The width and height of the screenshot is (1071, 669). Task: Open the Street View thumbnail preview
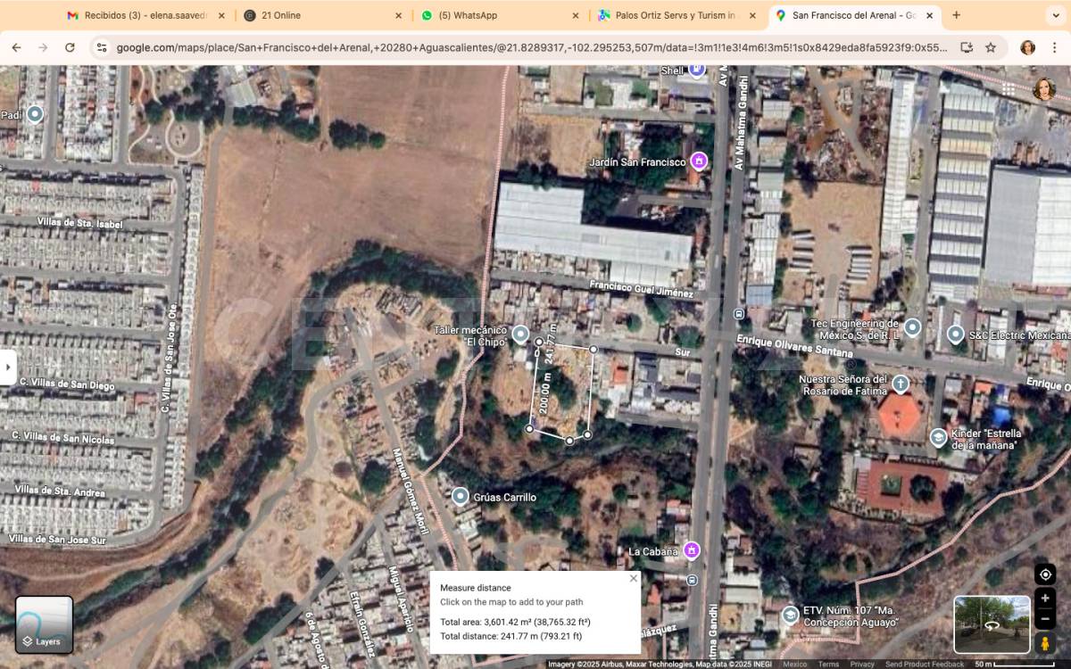(992, 624)
